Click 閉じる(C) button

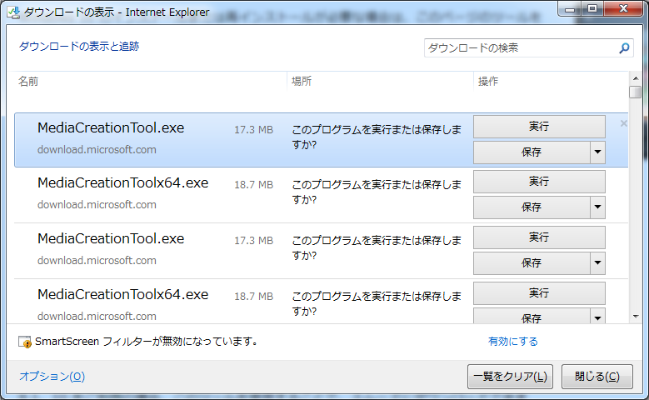coord(597,377)
